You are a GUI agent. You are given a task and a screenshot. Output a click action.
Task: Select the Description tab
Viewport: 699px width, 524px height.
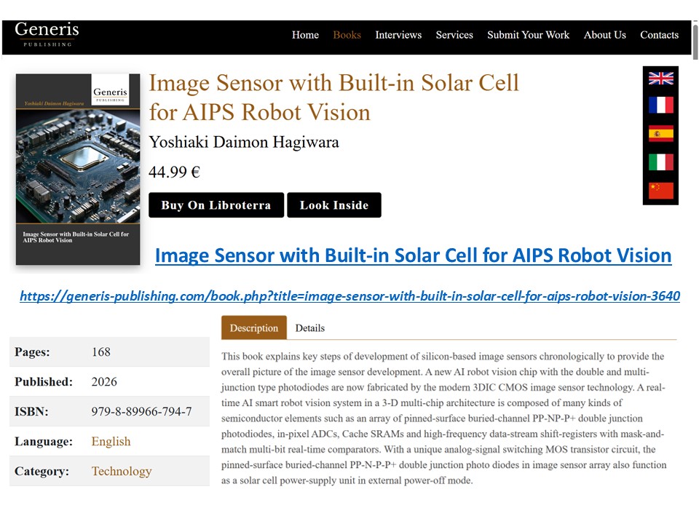pos(254,328)
